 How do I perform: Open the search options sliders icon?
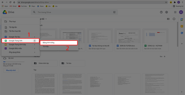[x=114, y=12]
